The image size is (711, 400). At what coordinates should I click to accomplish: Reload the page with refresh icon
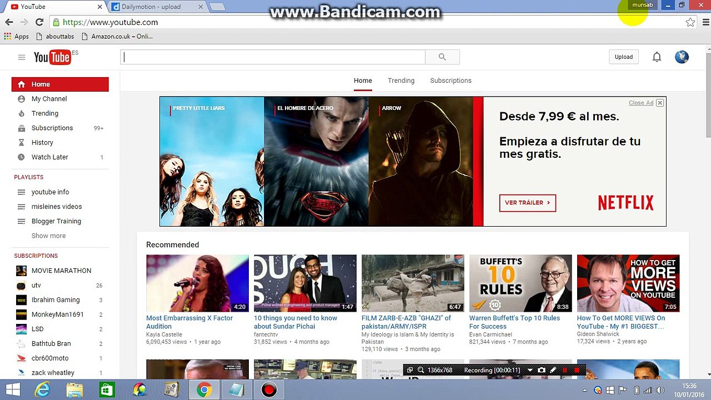pyautogui.click(x=39, y=22)
